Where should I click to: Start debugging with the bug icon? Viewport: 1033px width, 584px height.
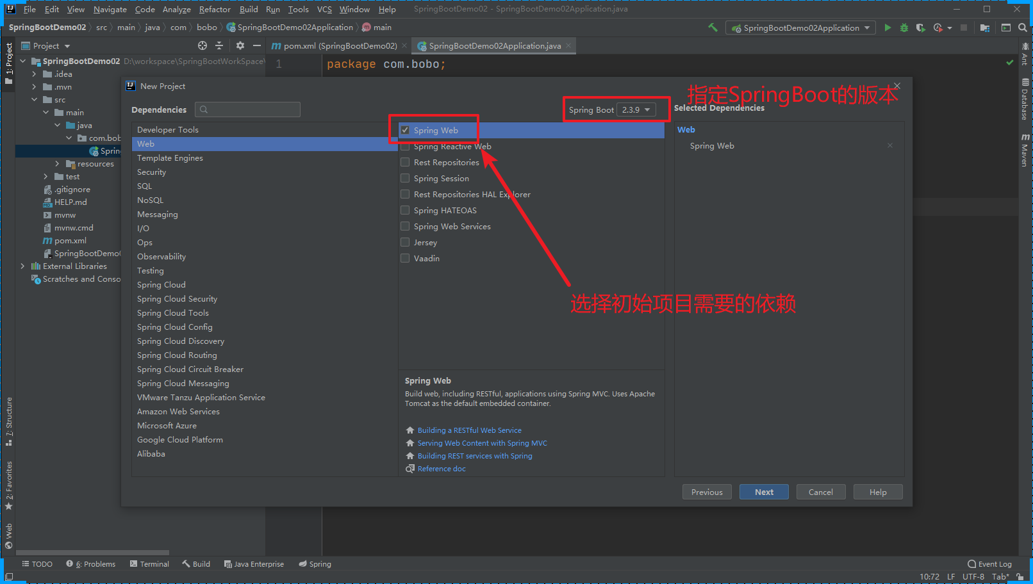[904, 28]
